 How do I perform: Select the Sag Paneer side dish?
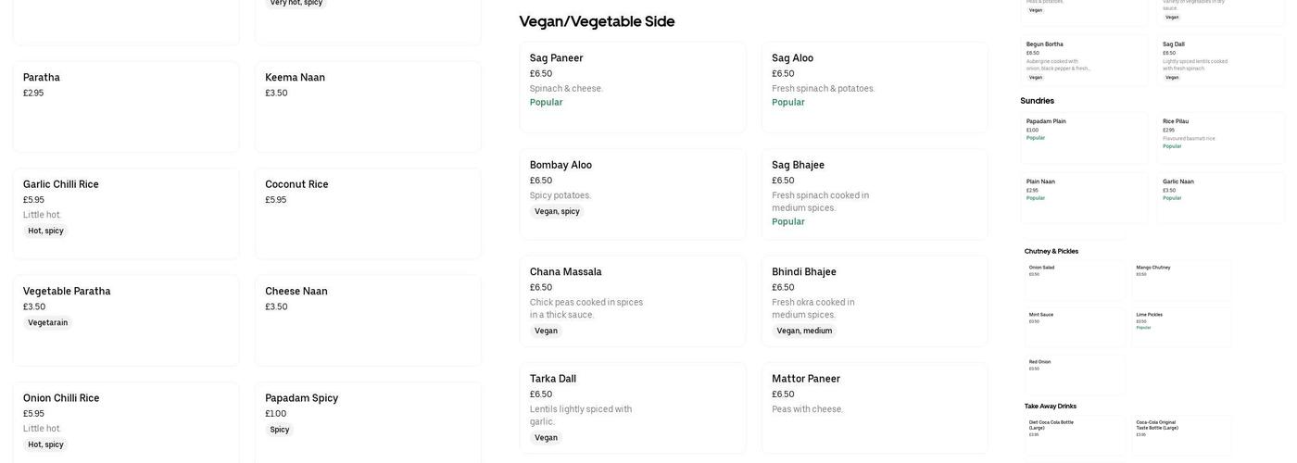[633, 87]
